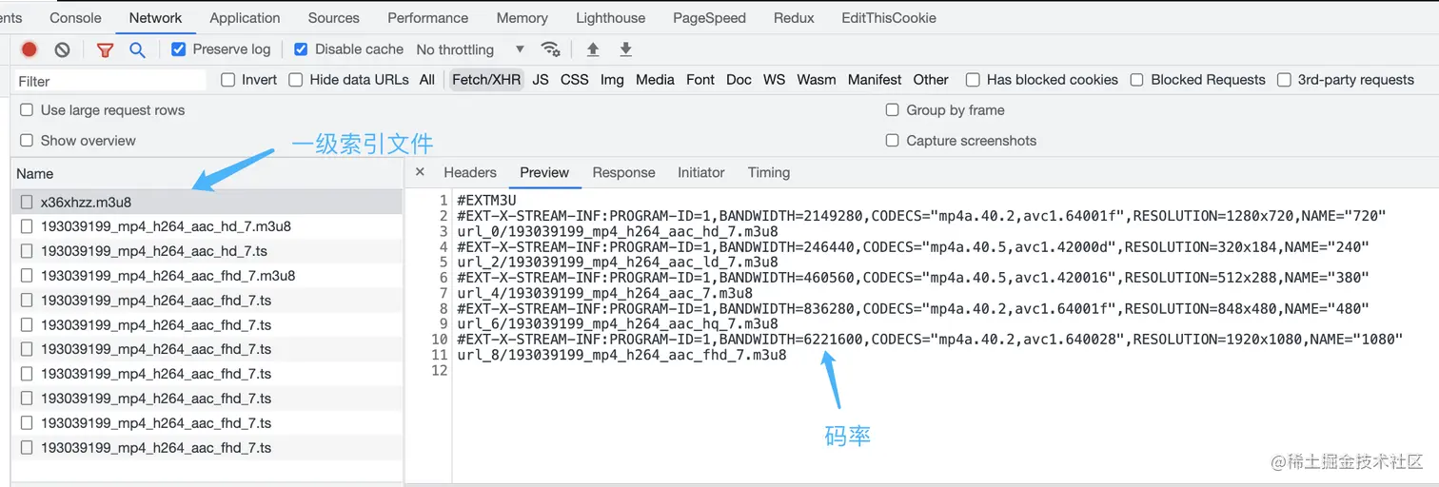
Task: Toggle the red filter funnel icon
Action: point(105,49)
